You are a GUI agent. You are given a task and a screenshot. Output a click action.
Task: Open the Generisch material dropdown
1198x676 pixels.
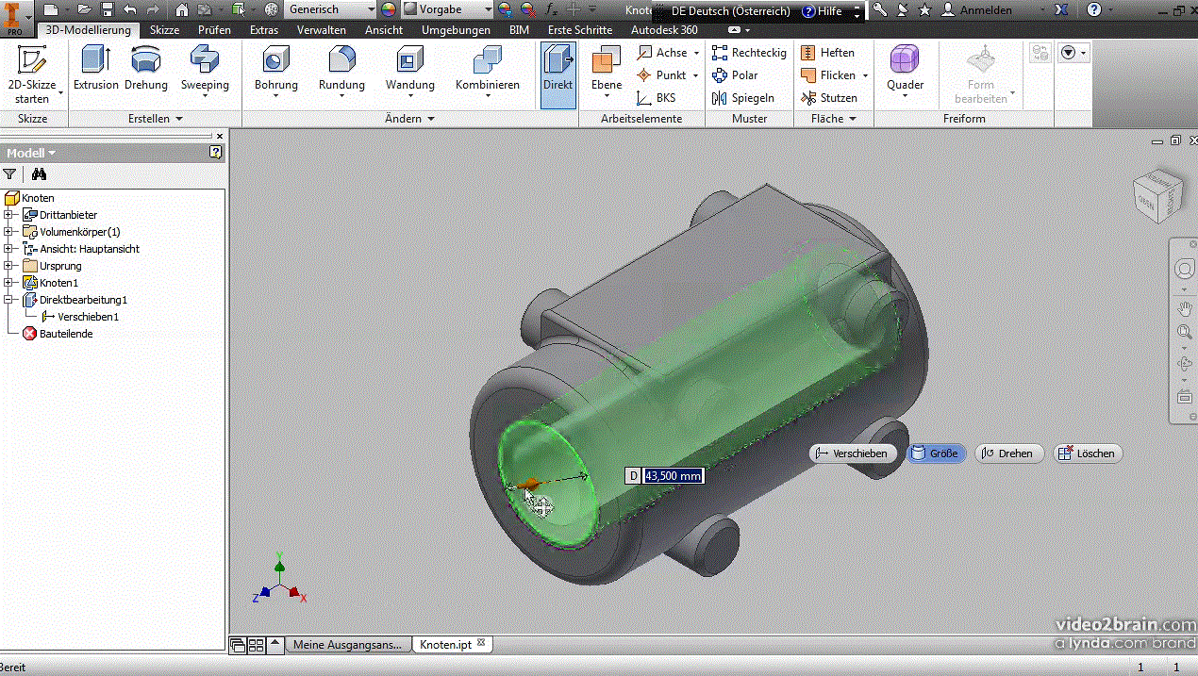click(x=329, y=9)
